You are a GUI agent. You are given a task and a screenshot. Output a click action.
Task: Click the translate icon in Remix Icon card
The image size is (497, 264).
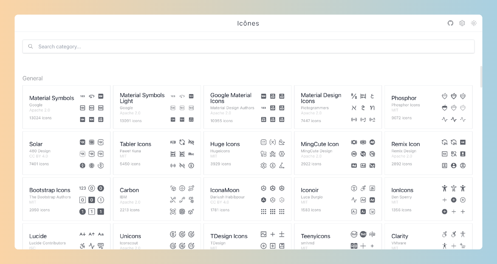pos(454,154)
